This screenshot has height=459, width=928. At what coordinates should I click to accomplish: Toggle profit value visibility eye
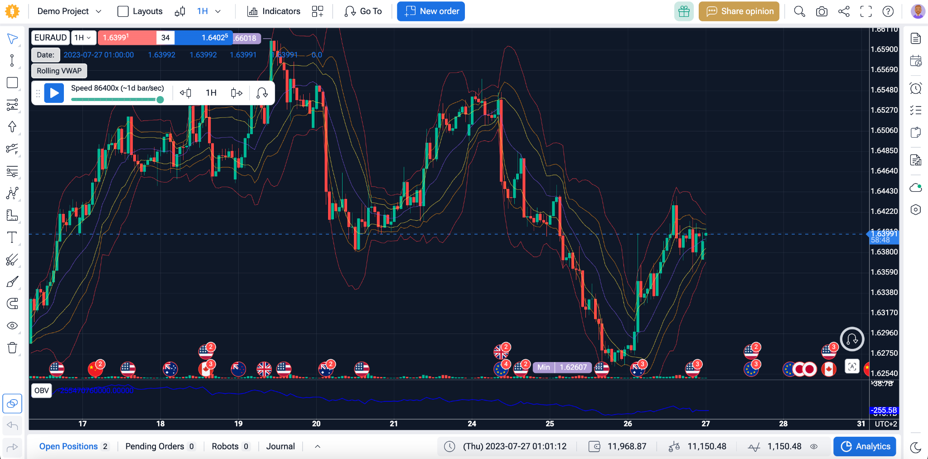tap(814, 446)
